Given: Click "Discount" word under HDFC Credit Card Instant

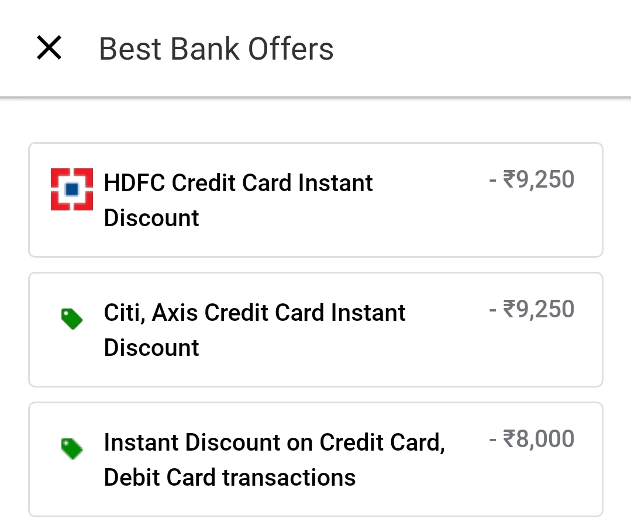Looking at the screenshot, I should tap(151, 218).
